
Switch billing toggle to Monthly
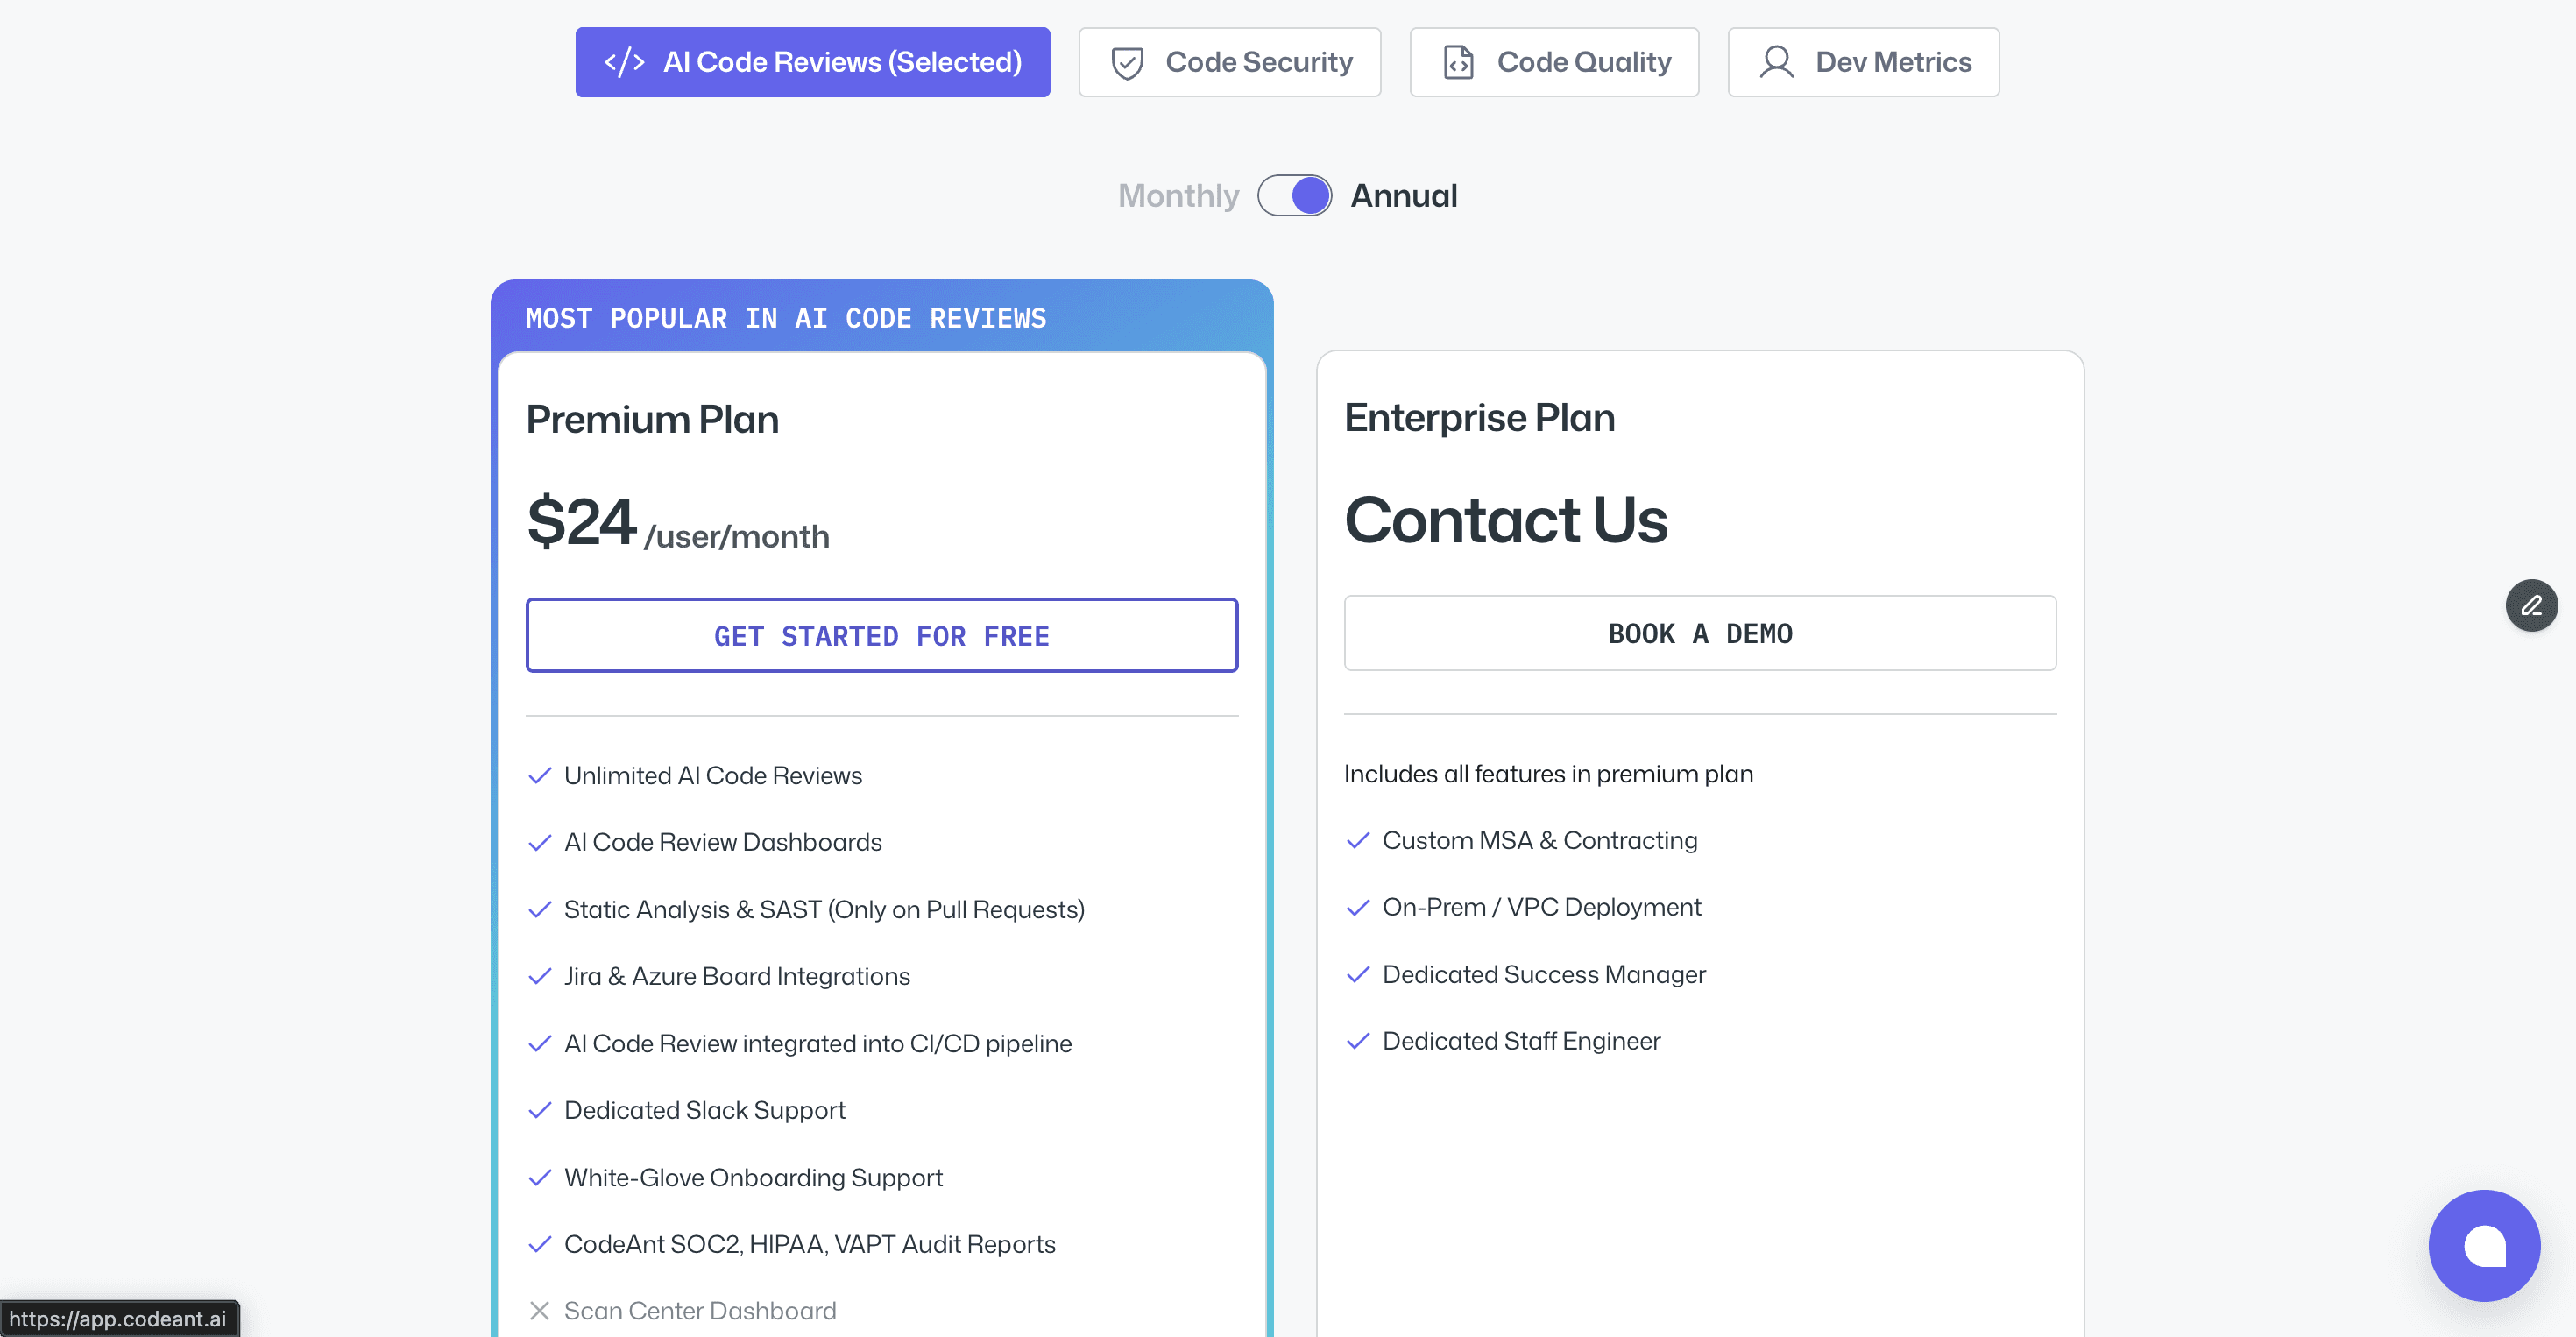(x=1294, y=195)
